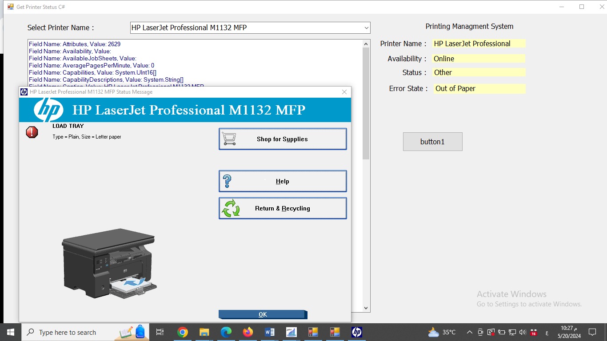The width and height of the screenshot is (607, 341).
Task: Open the bar-chart app taskbar icon
Action: click(292, 332)
